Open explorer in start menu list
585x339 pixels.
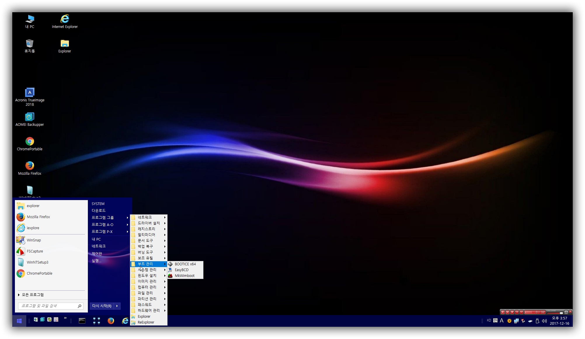click(x=51, y=206)
